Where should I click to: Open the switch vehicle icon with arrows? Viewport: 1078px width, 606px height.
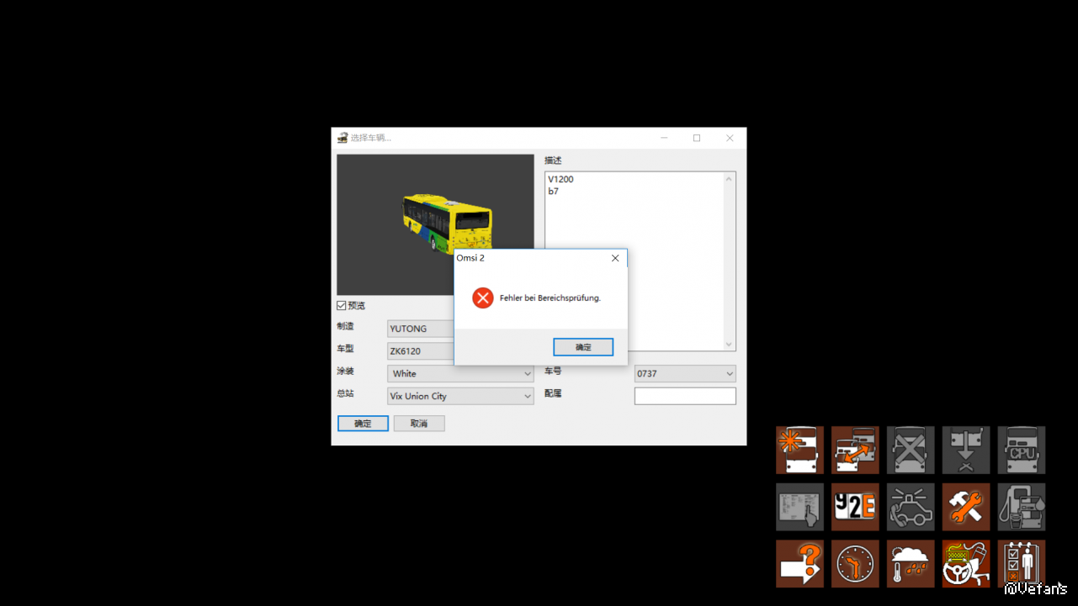[855, 450]
